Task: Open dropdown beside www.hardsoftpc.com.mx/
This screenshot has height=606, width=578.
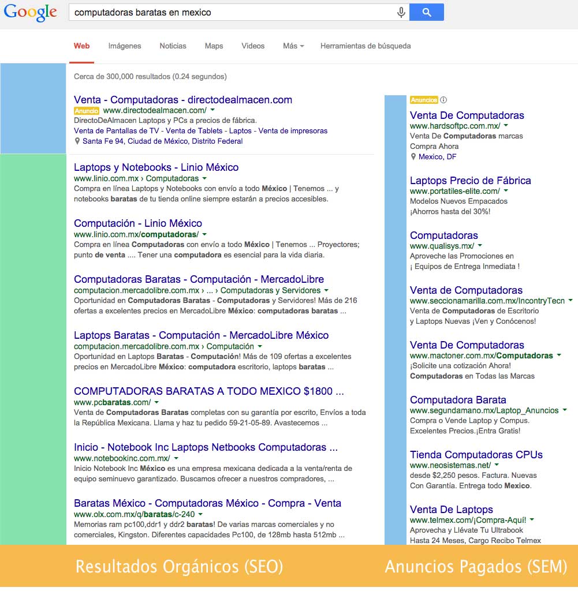Action: pyautogui.click(x=506, y=126)
